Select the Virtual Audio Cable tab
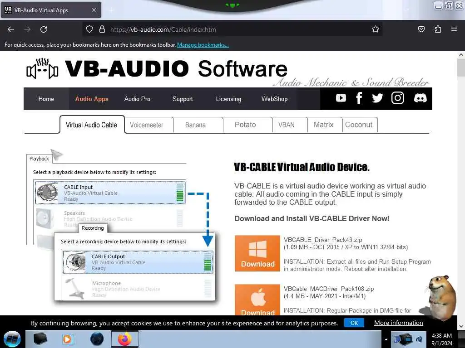Viewport: 465px width, 348px height. tap(91, 125)
